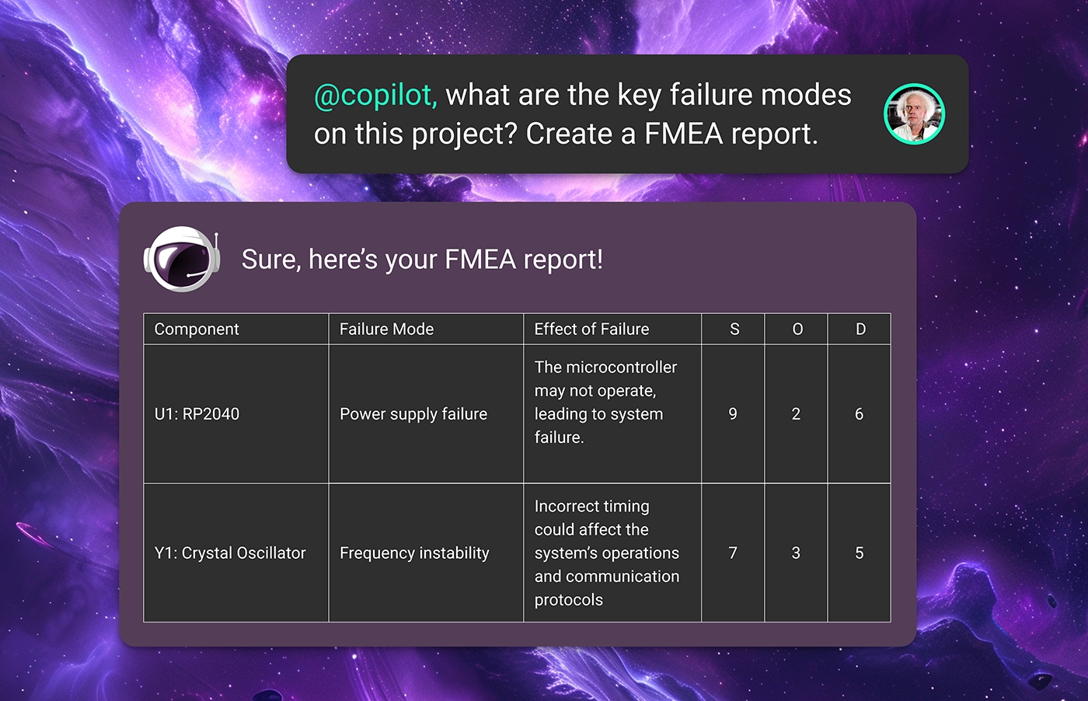Click the O occurrence column header
Viewport: 1088px width, 701px height.
[x=797, y=329]
